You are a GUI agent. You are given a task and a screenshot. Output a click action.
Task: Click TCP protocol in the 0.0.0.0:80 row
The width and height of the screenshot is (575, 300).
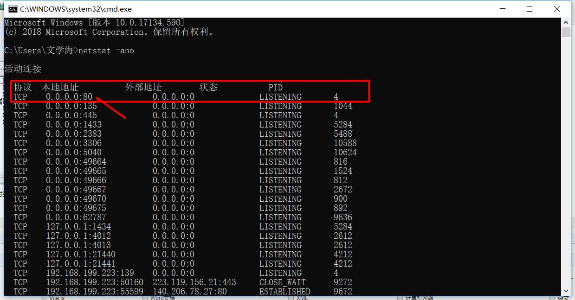(20, 97)
